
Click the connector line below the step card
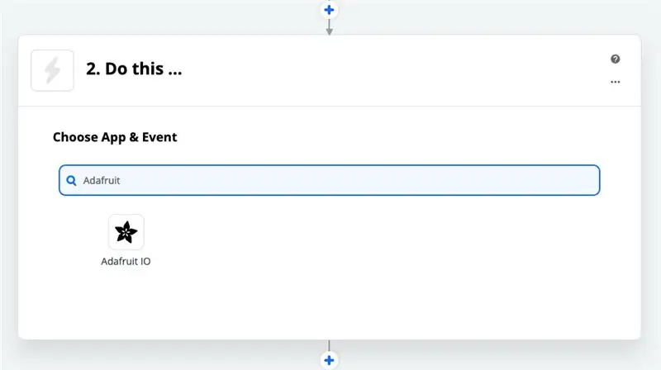pos(329,345)
